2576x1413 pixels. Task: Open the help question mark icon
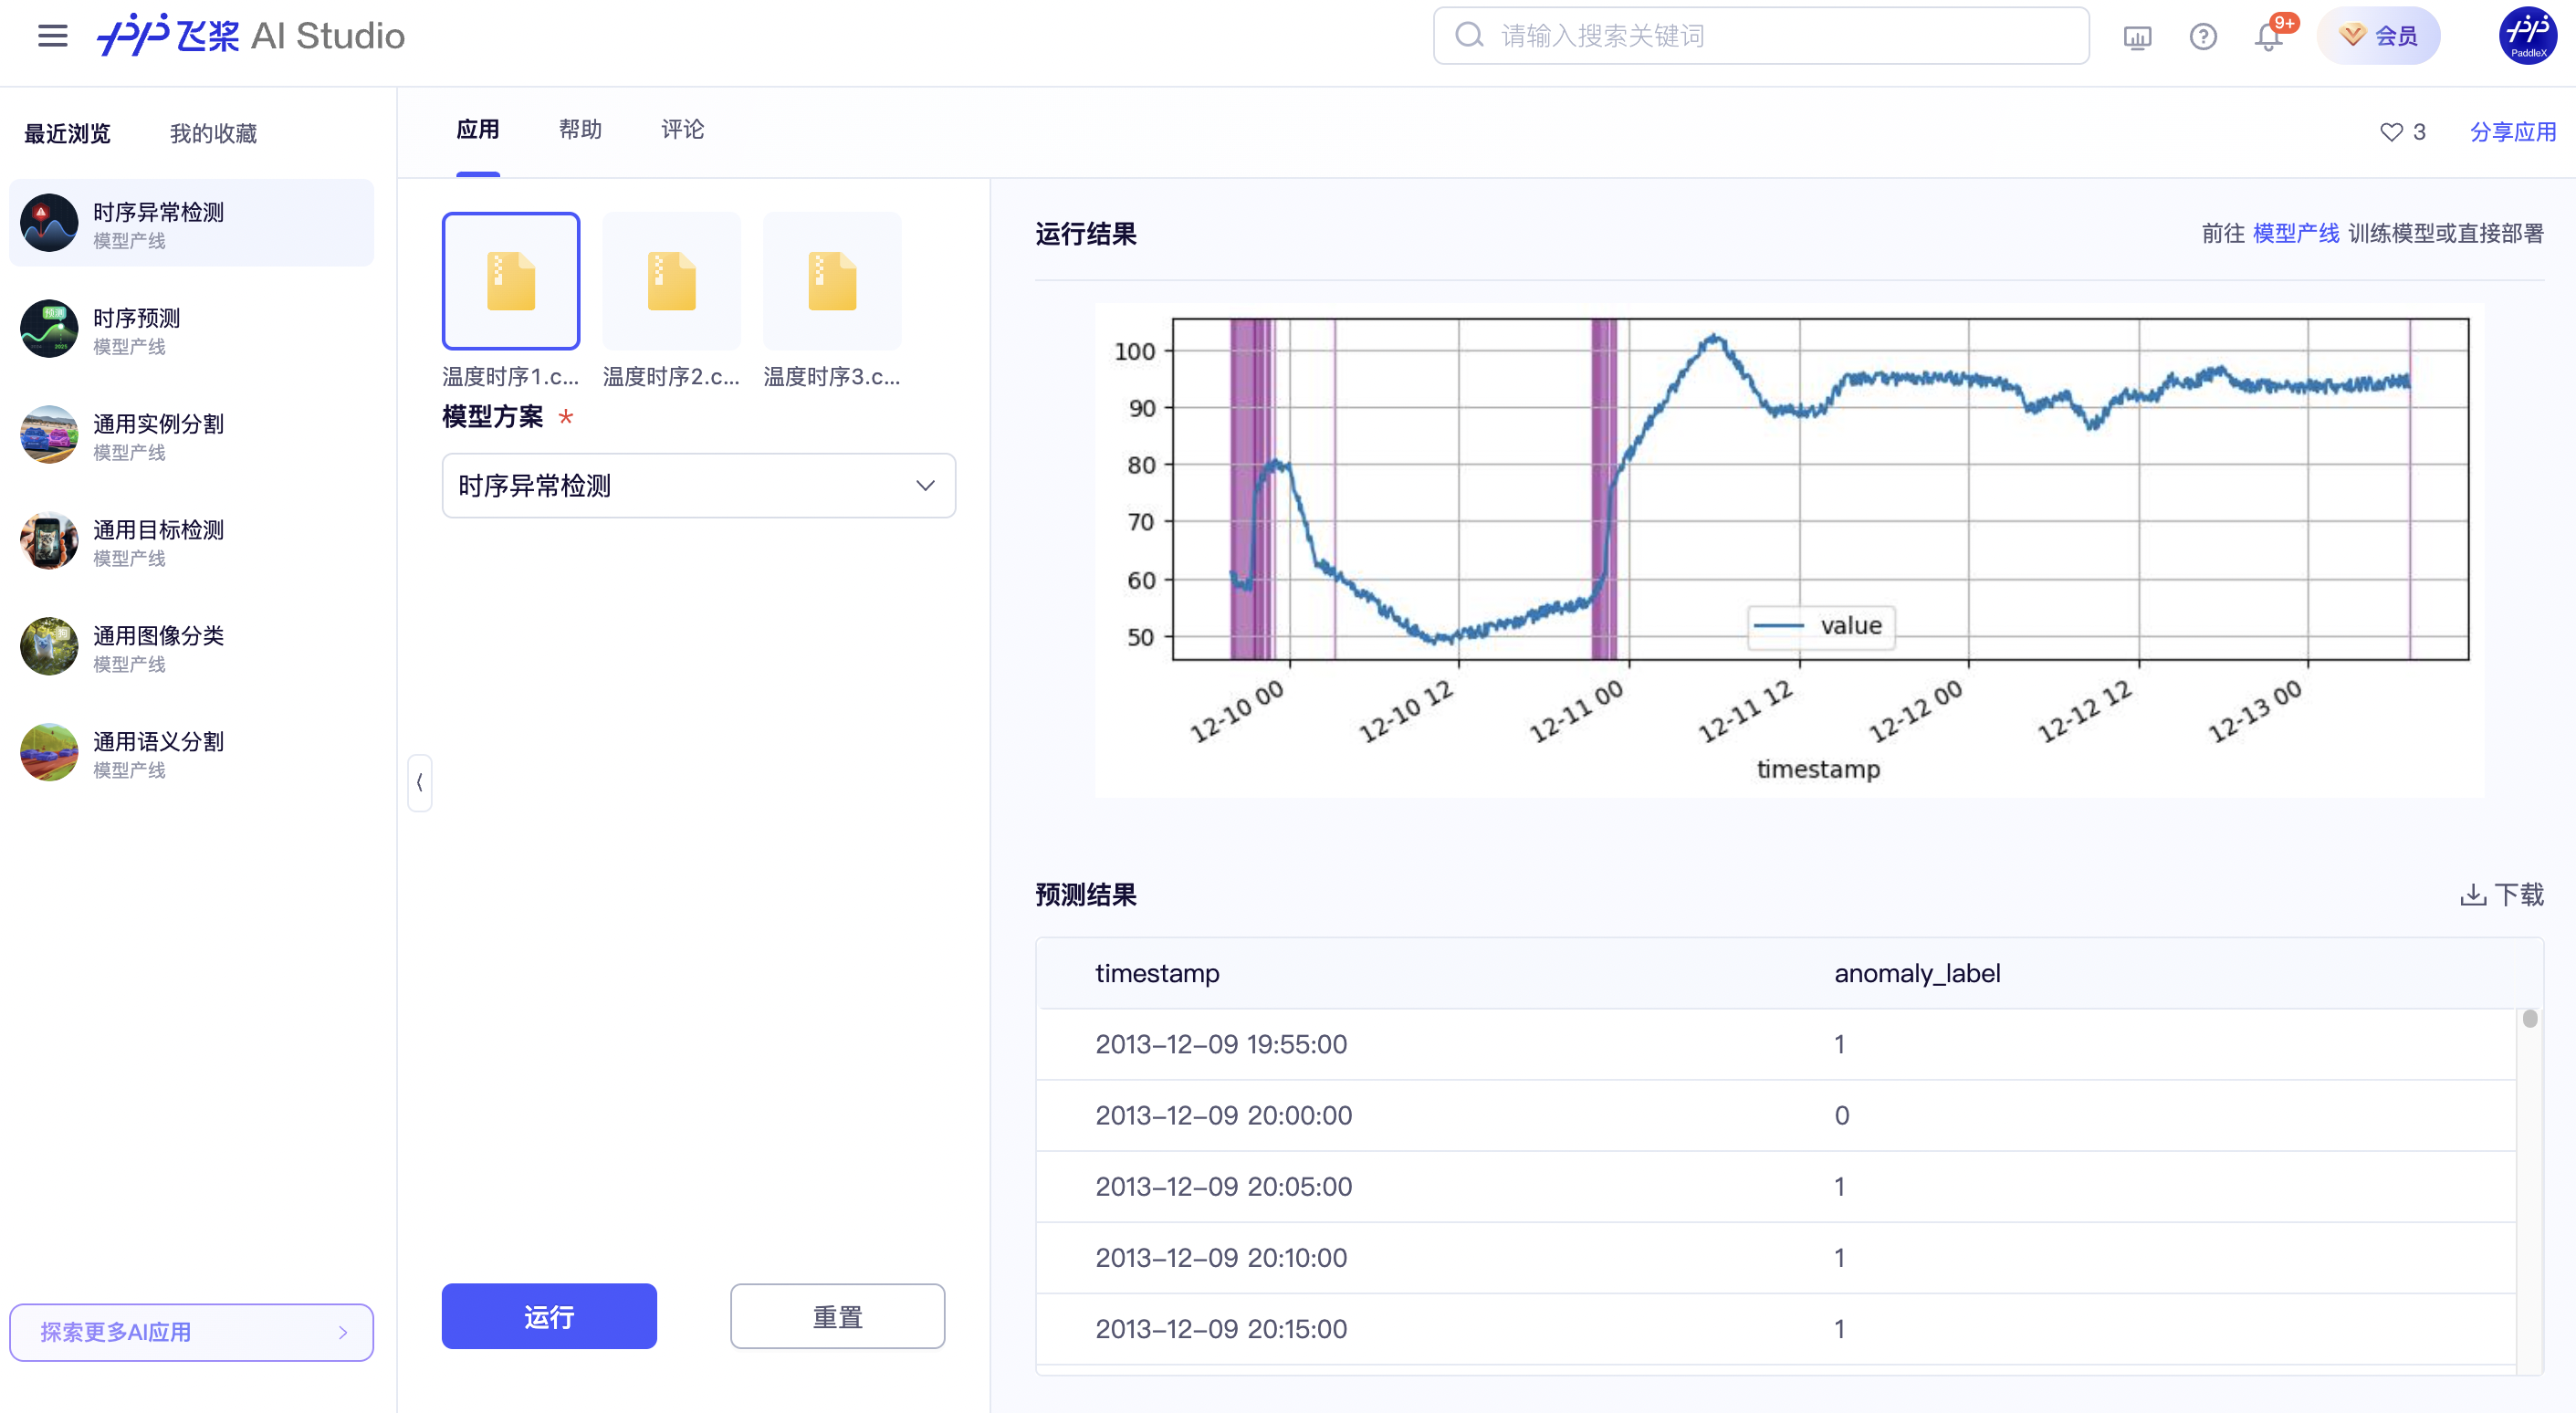(2203, 37)
